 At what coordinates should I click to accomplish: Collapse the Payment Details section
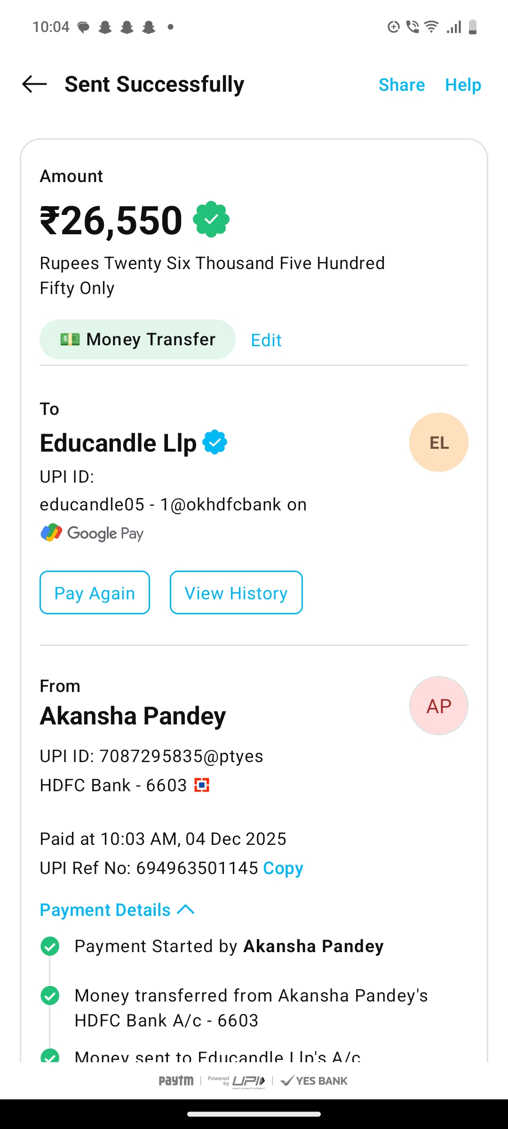[105, 910]
